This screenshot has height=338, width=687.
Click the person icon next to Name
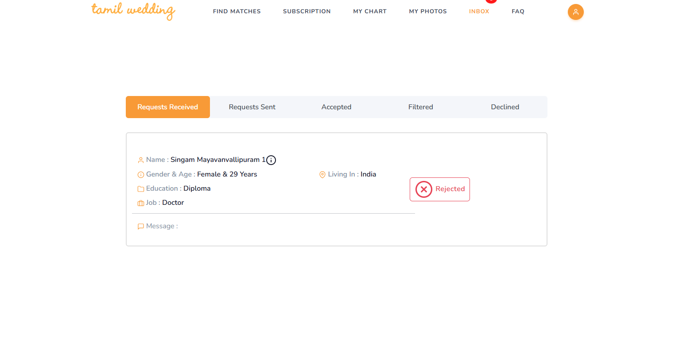[x=141, y=160]
